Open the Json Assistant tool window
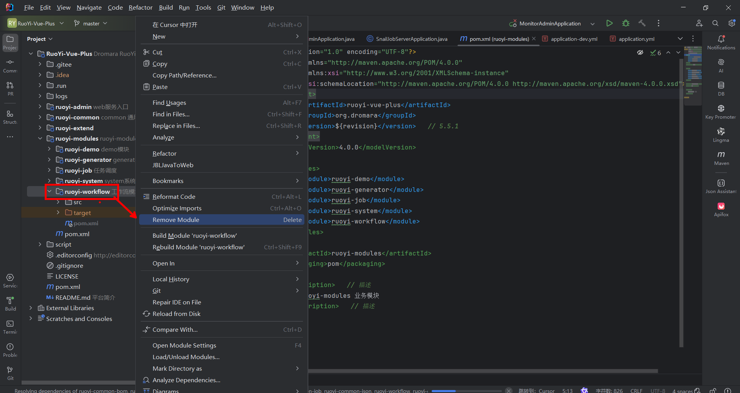The image size is (740, 393). point(721,186)
